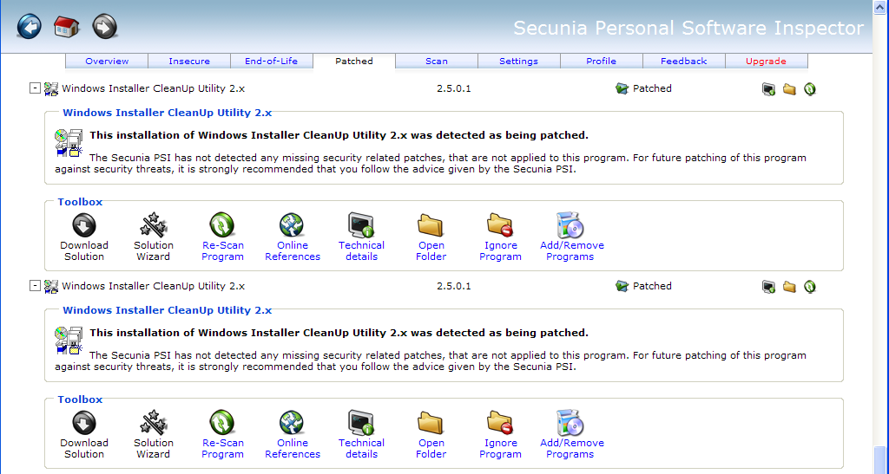Click the scrollbar up arrow
The height and width of the screenshot is (474, 889).
pyautogui.click(x=880, y=7)
